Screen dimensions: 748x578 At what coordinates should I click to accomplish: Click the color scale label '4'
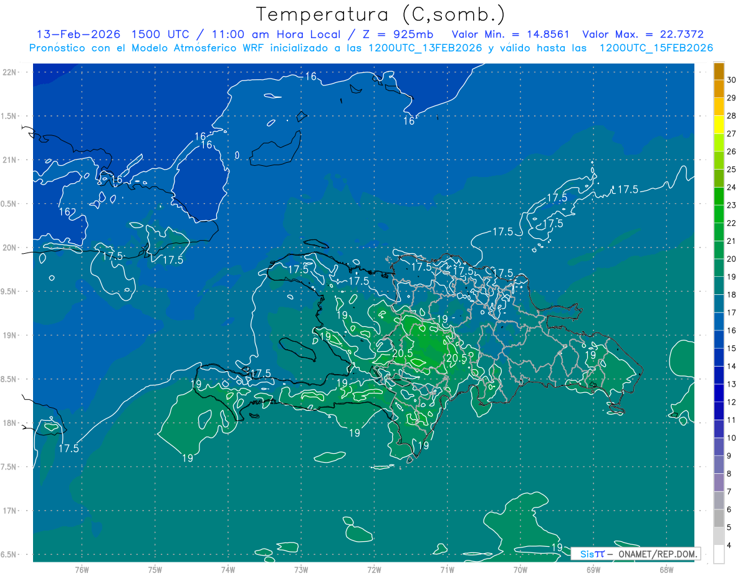pyautogui.click(x=729, y=545)
